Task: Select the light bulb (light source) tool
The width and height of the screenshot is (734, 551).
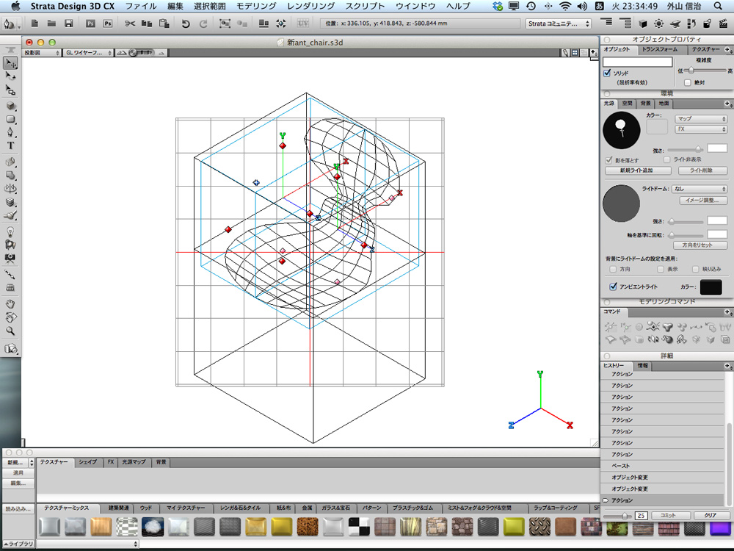Action: [x=10, y=231]
